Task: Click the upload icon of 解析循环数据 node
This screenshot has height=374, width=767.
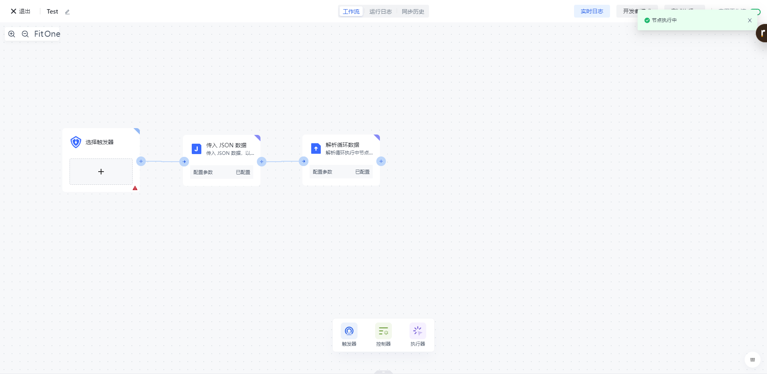Action: [316, 148]
